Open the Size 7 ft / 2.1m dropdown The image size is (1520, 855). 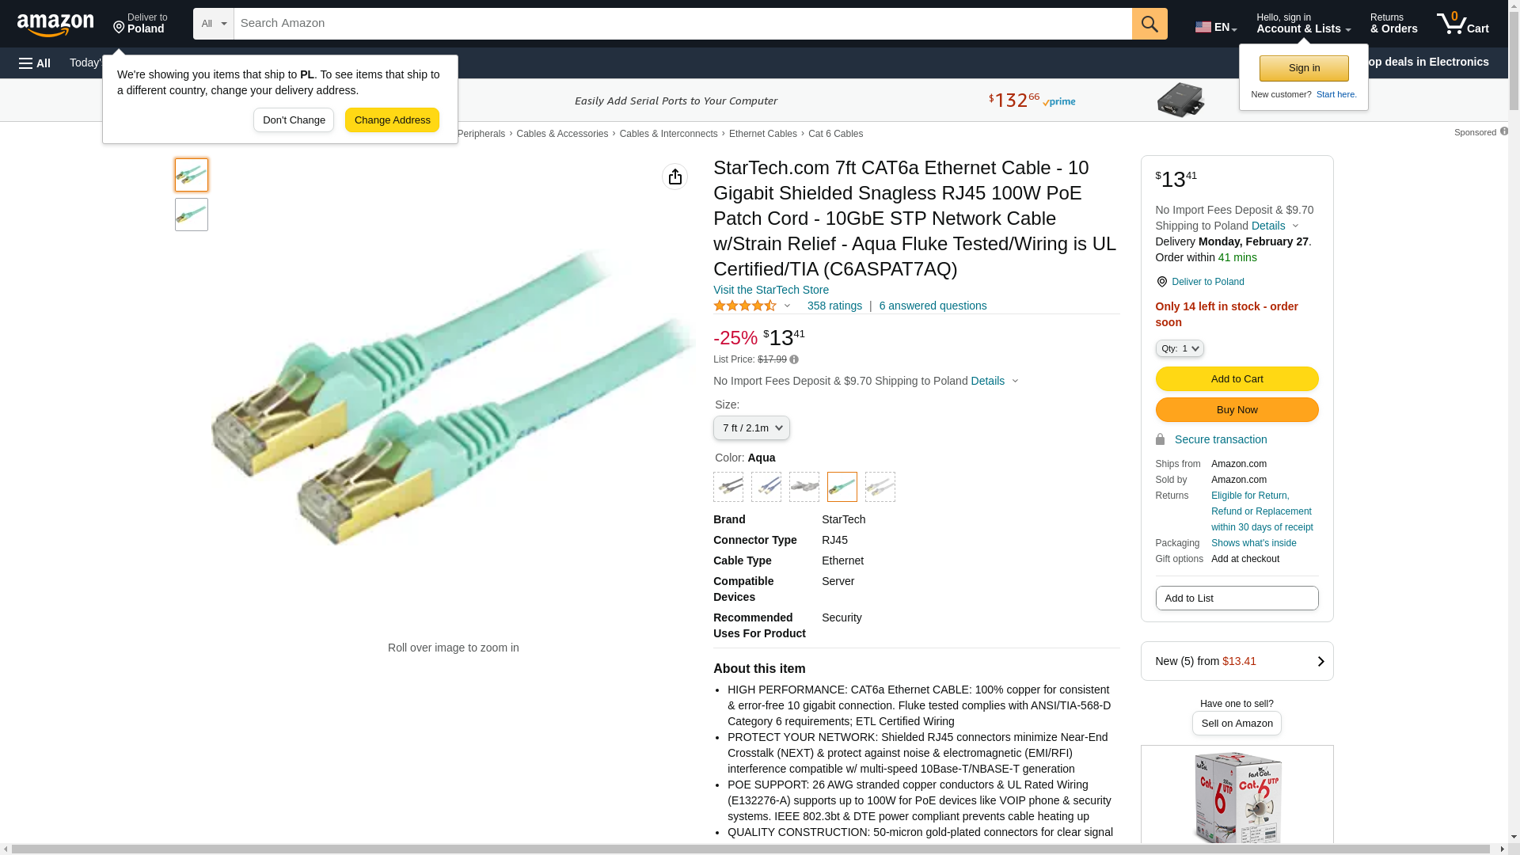(751, 428)
